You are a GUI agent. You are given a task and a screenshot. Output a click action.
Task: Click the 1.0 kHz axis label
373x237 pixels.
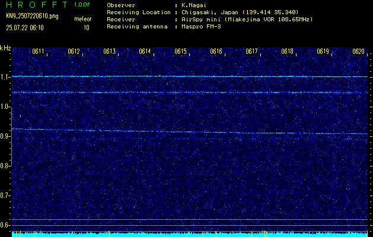pyautogui.click(x=5, y=107)
